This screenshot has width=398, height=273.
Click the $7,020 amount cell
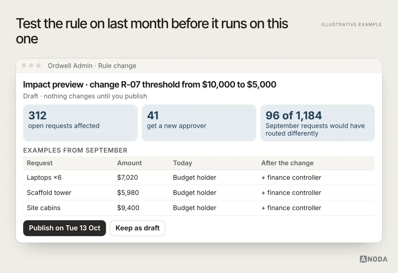pos(127,178)
